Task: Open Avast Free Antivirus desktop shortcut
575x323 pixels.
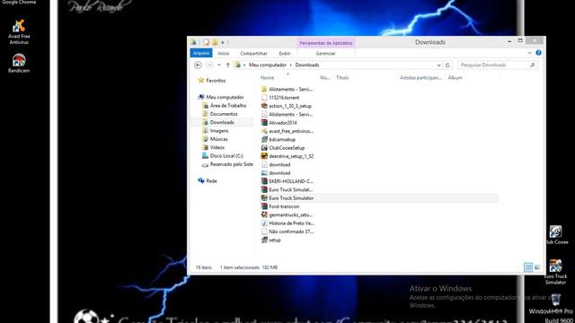Action: [x=19, y=32]
